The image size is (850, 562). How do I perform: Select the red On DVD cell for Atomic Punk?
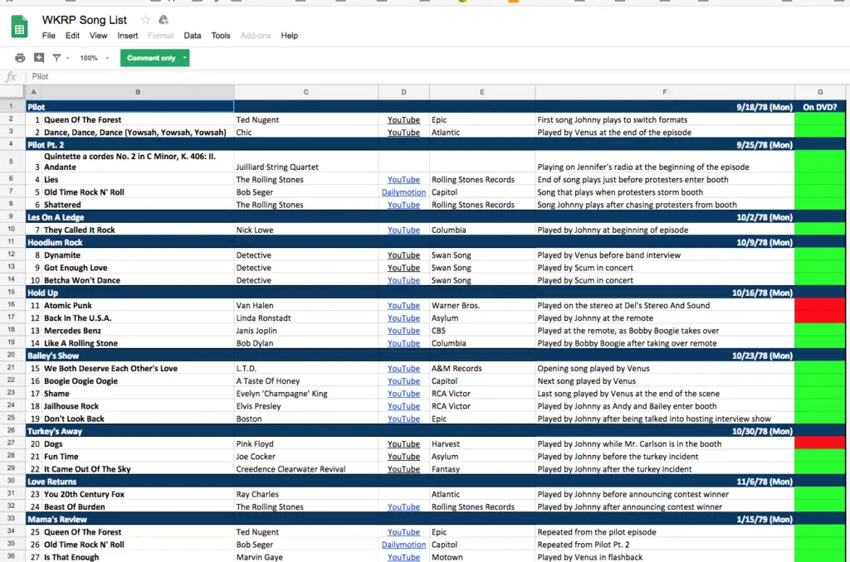coord(819,305)
